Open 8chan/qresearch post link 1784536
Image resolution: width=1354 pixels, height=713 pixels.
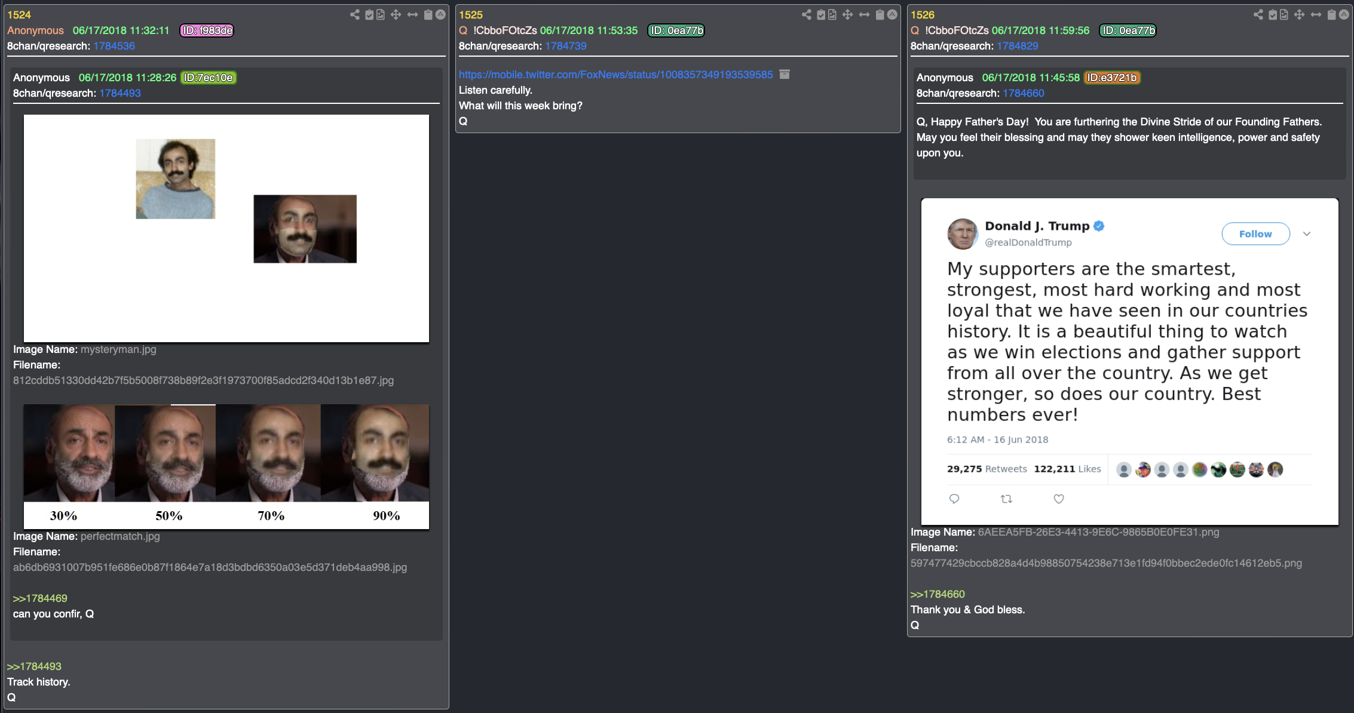tap(114, 46)
